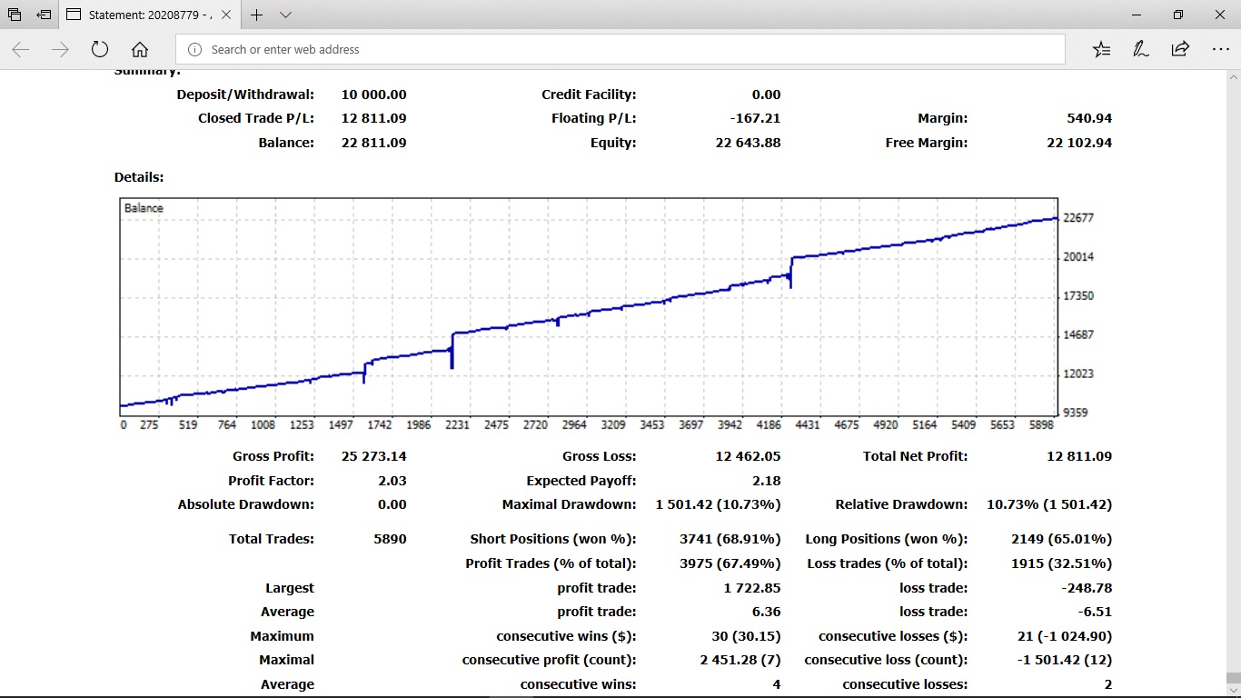Image resolution: width=1241 pixels, height=698 pixels.
Task: Click the scrollbar down arrow
Action: (1233, 690)
